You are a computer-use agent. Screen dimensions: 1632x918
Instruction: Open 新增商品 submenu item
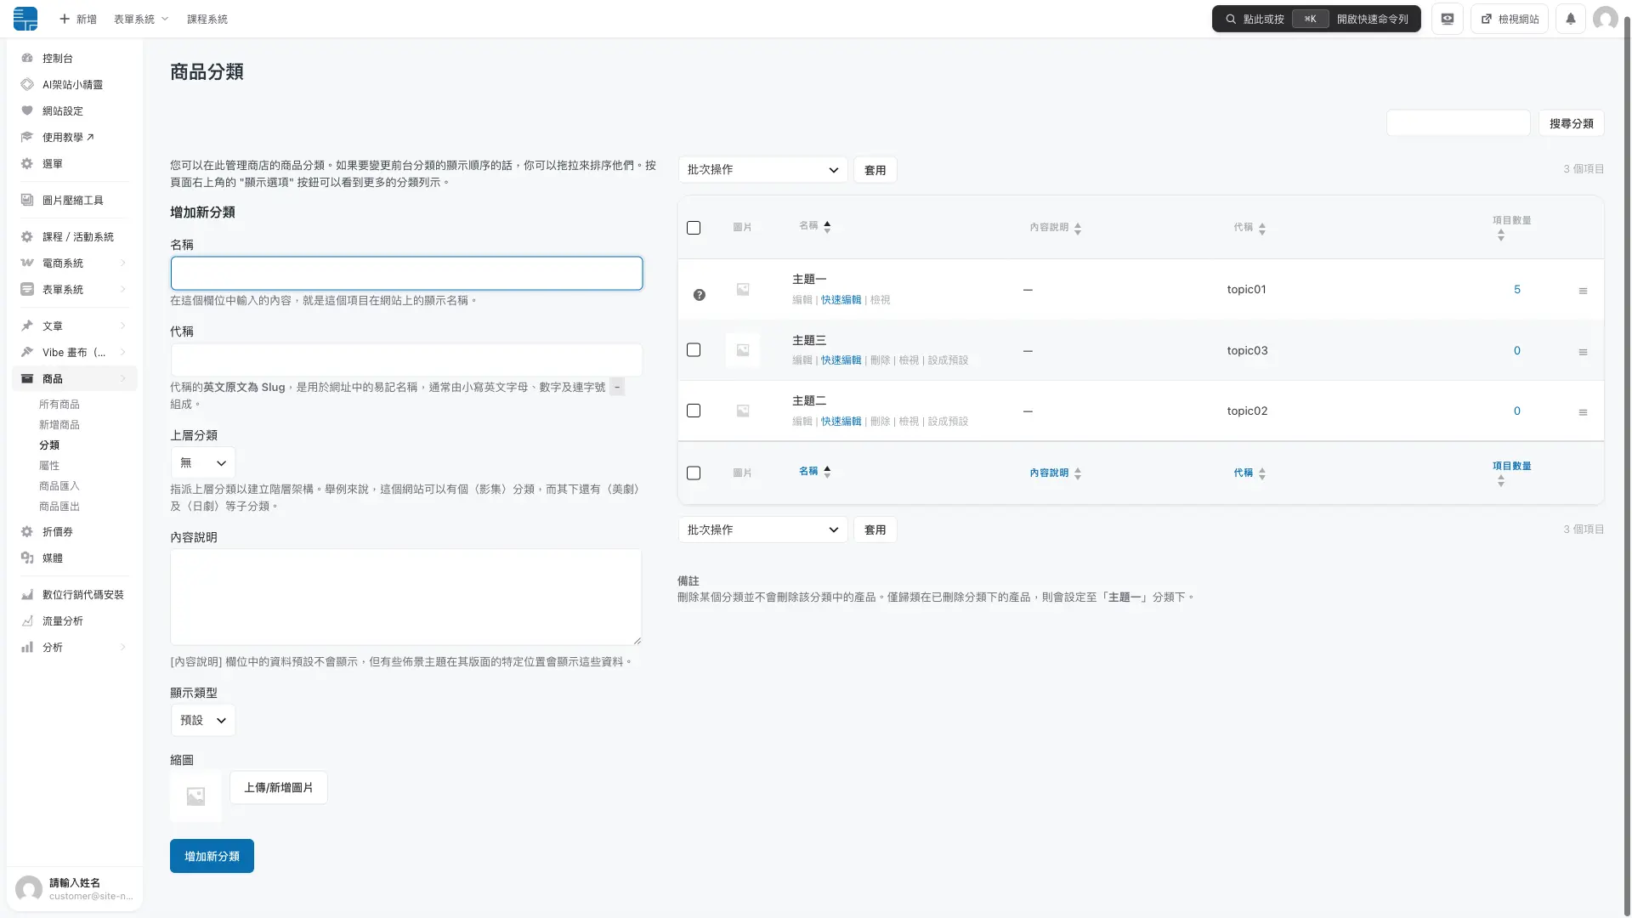(x=59, y=425)
